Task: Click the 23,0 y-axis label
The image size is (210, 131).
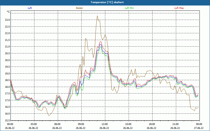Action: [8, 20]
